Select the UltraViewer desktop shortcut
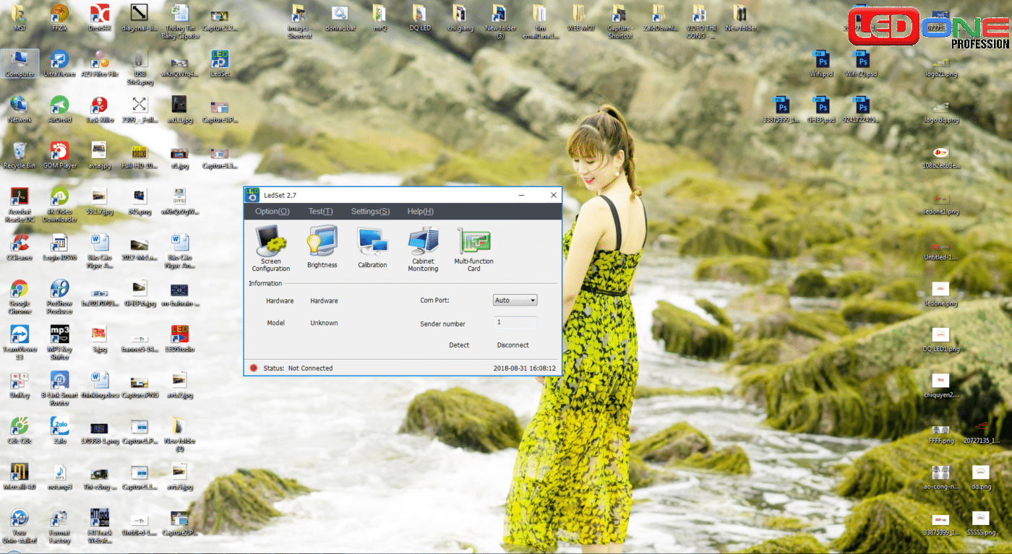1012x554 pixels. (x=59, y=64)
